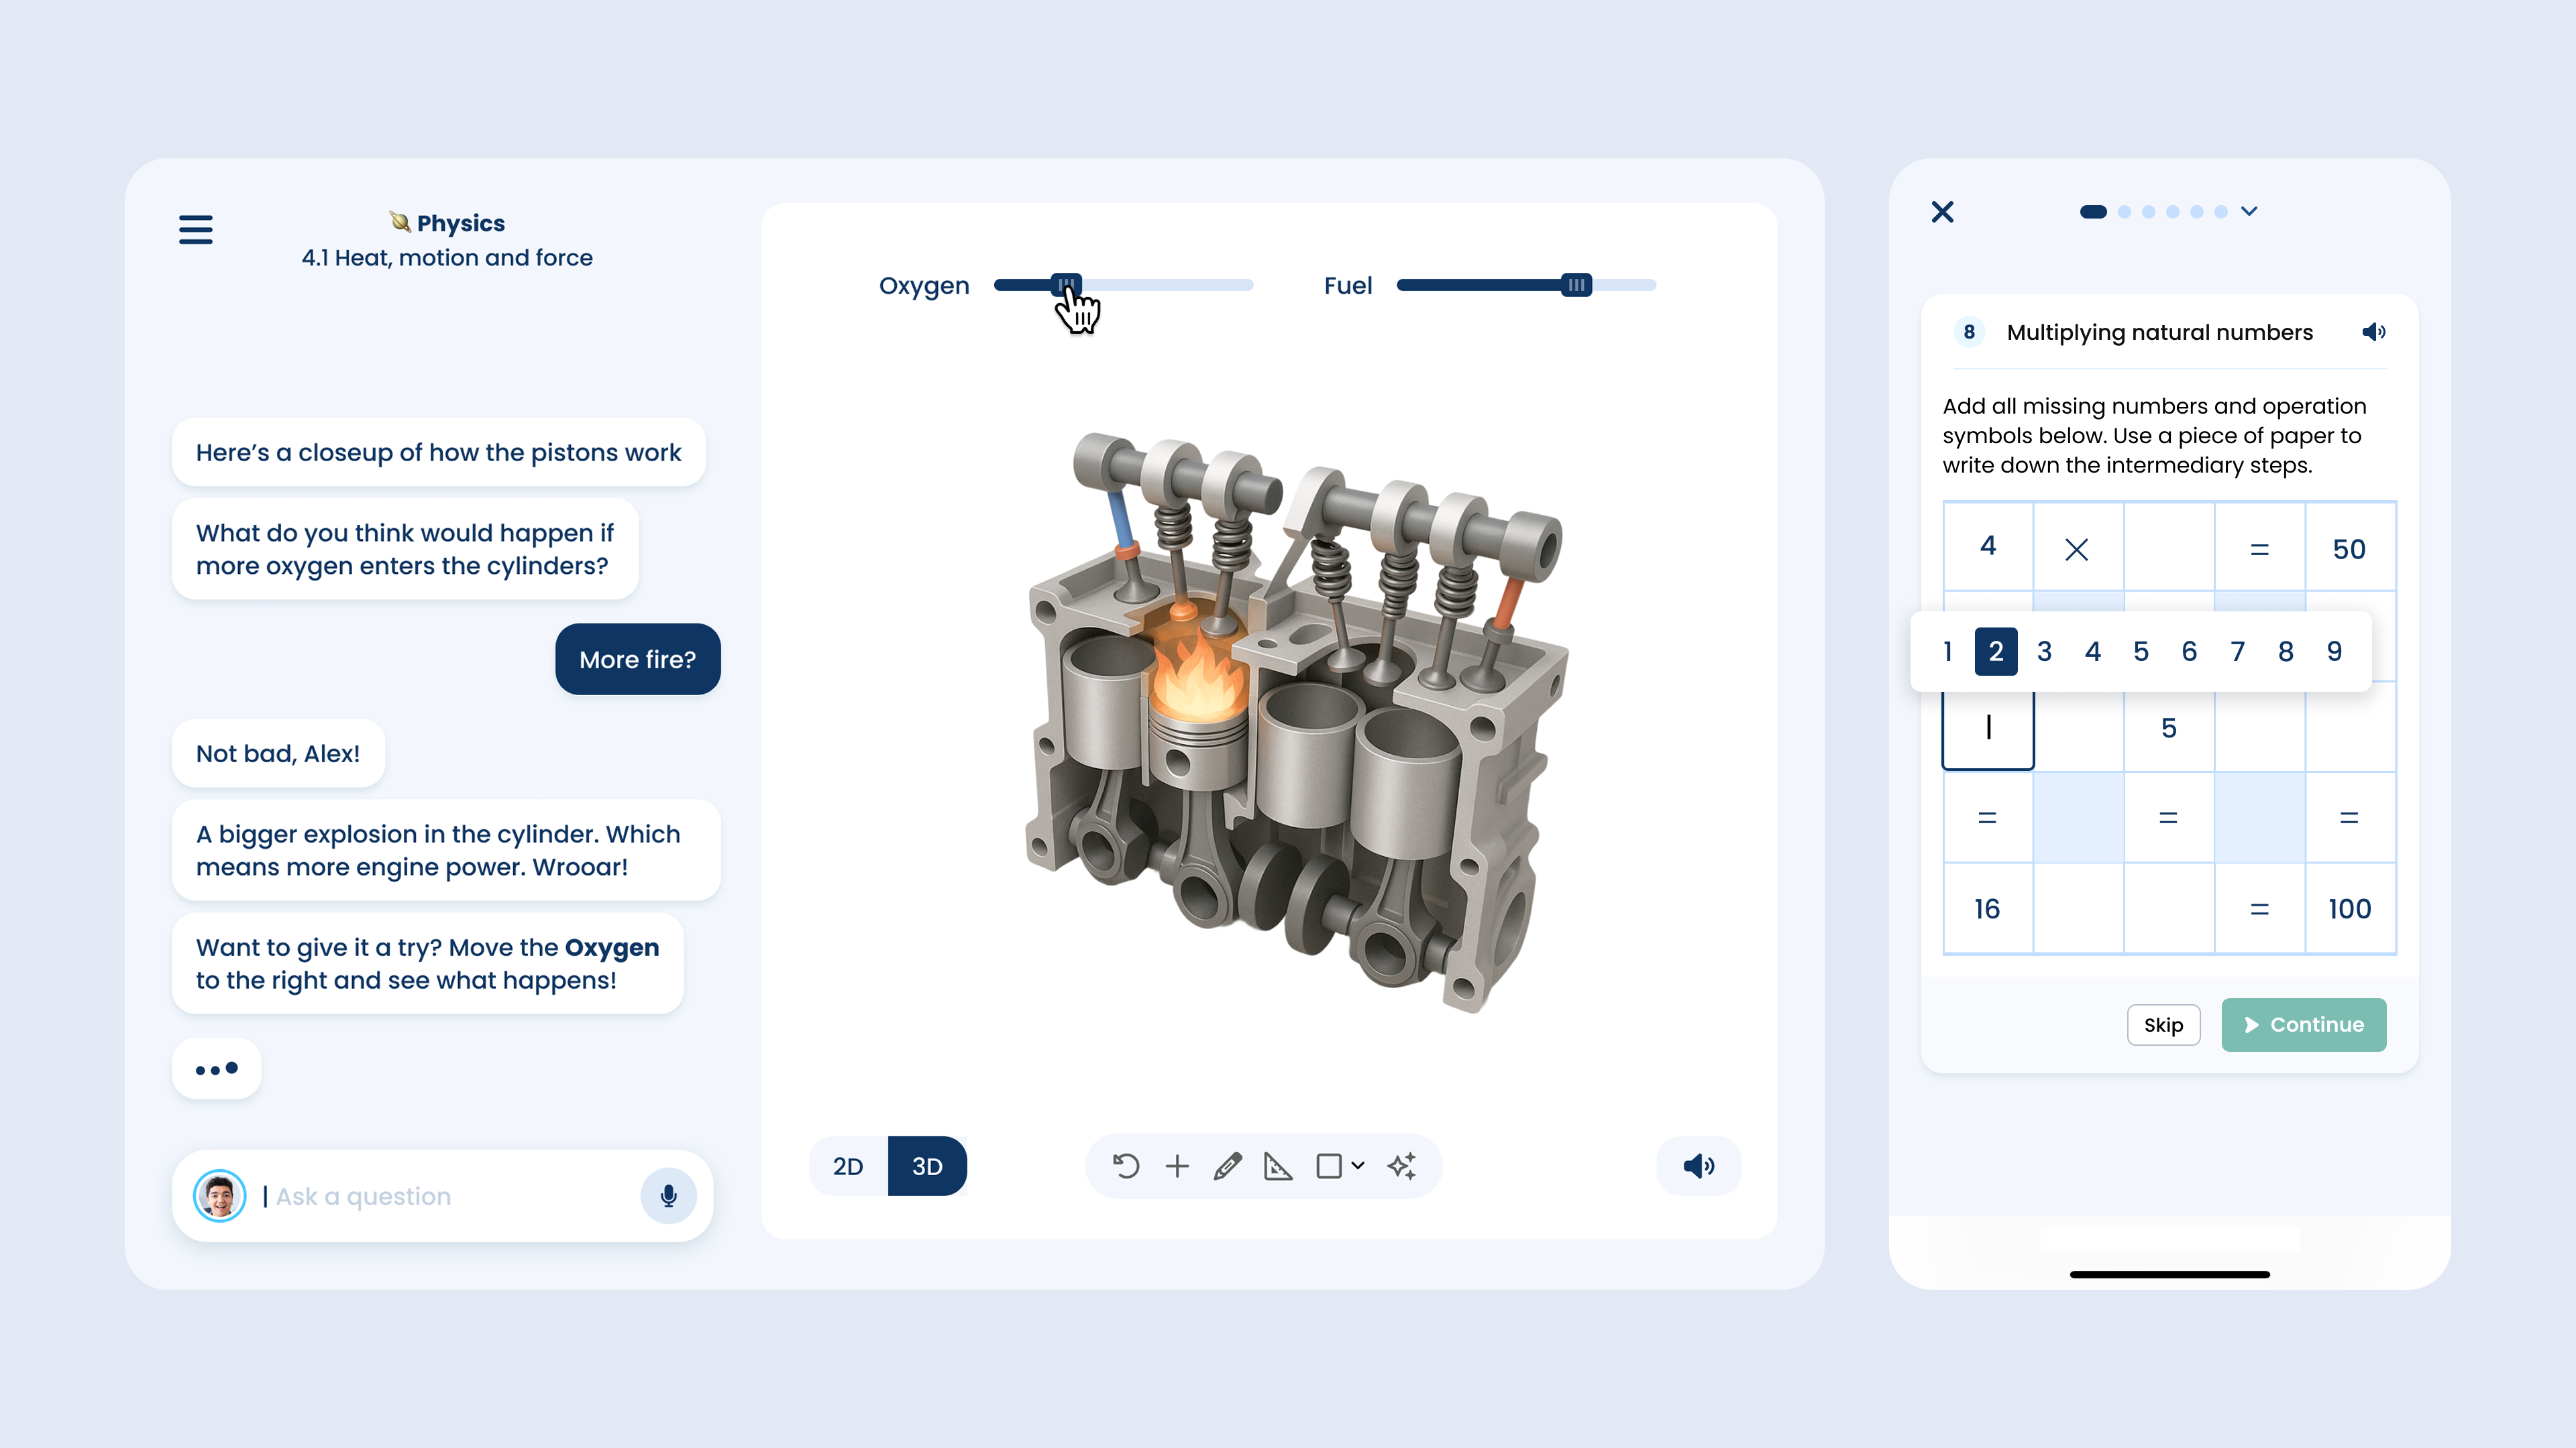Click the square shape tool

(1329, 1165)
